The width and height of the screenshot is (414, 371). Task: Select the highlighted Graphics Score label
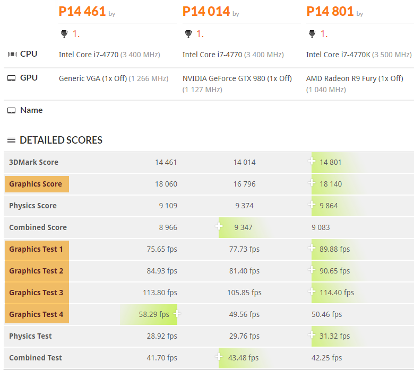point(37,184)
